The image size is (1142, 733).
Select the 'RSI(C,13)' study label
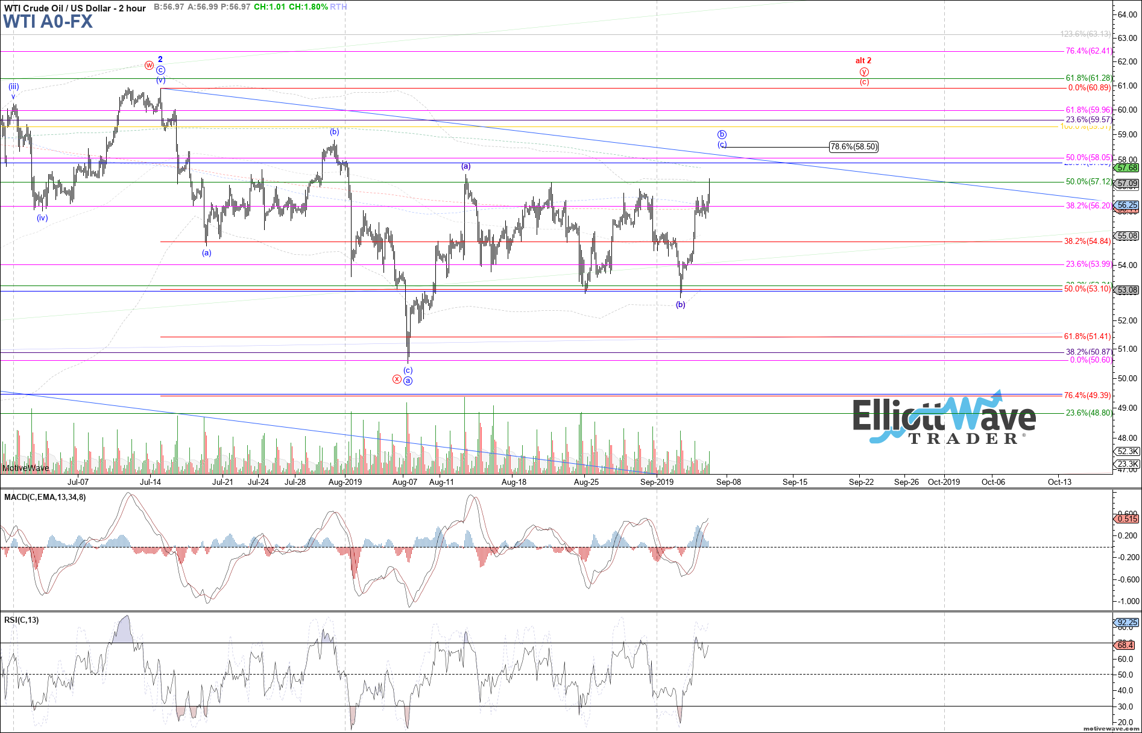click(x=21, y=620)
